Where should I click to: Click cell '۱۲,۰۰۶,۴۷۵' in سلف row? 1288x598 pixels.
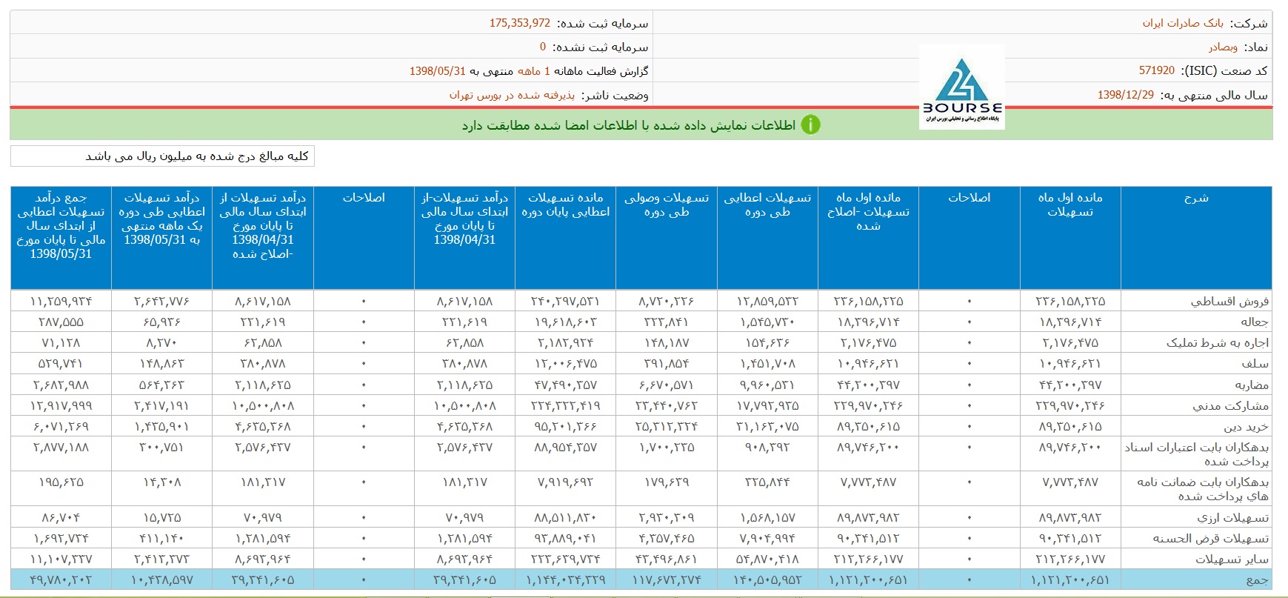[565, 363]
